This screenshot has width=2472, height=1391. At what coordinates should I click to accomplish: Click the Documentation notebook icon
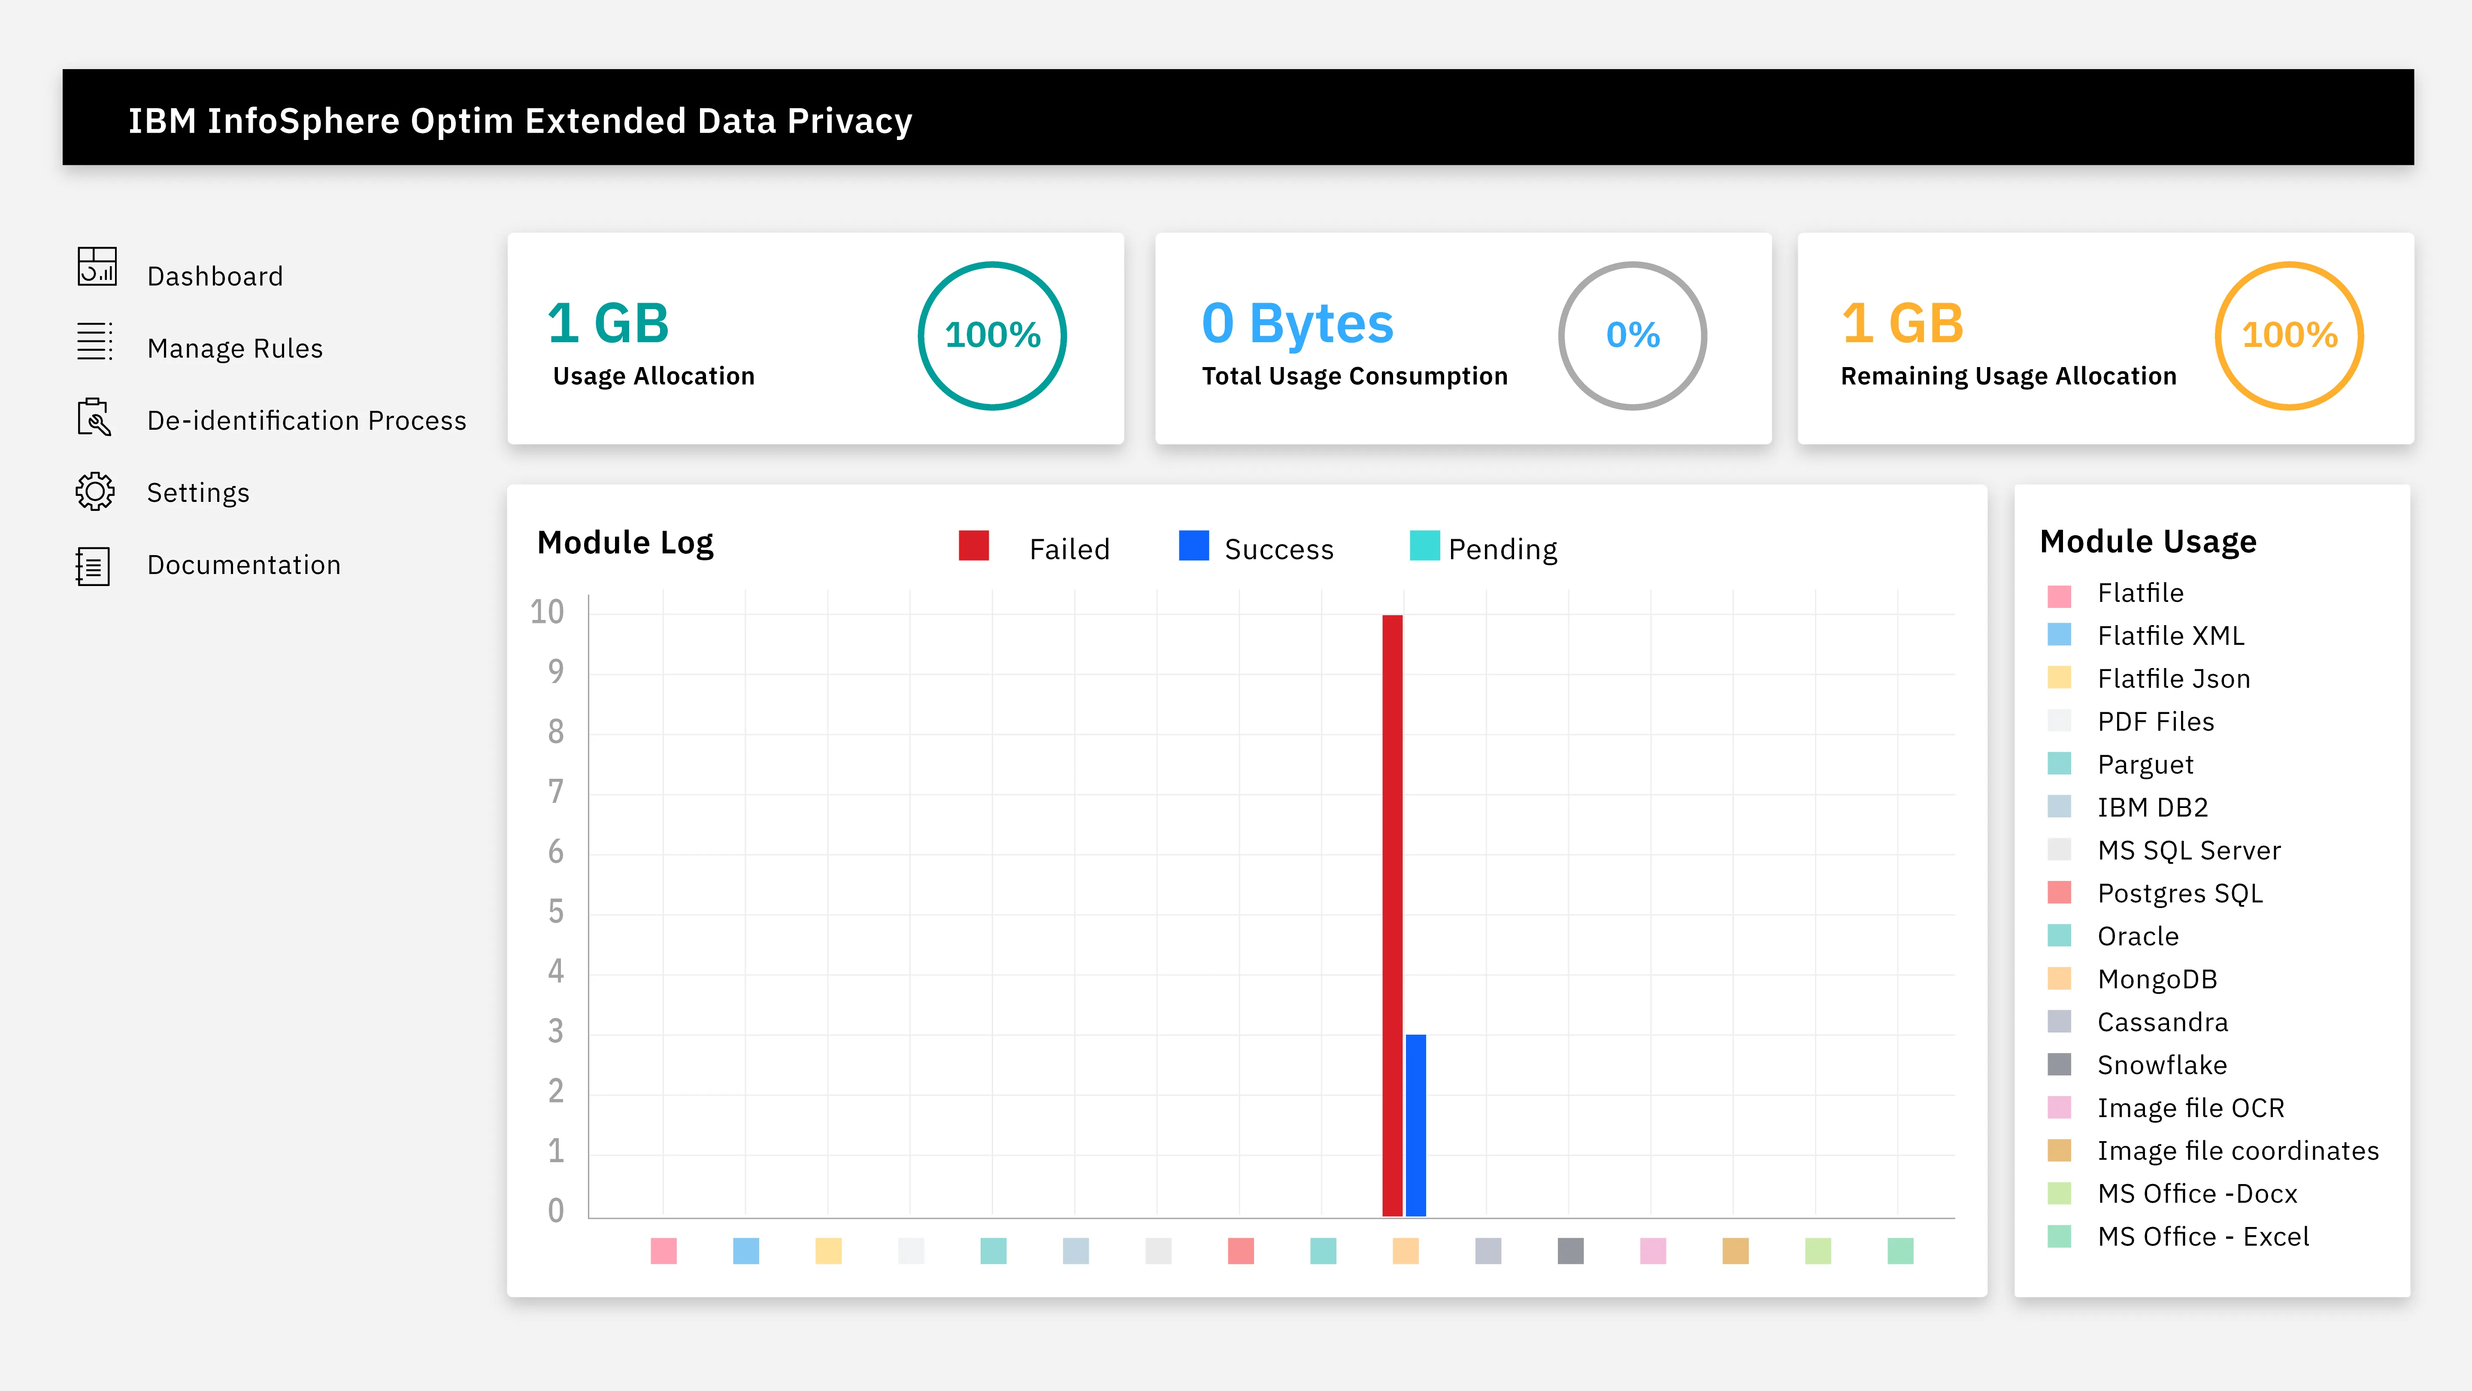[93, 566]
